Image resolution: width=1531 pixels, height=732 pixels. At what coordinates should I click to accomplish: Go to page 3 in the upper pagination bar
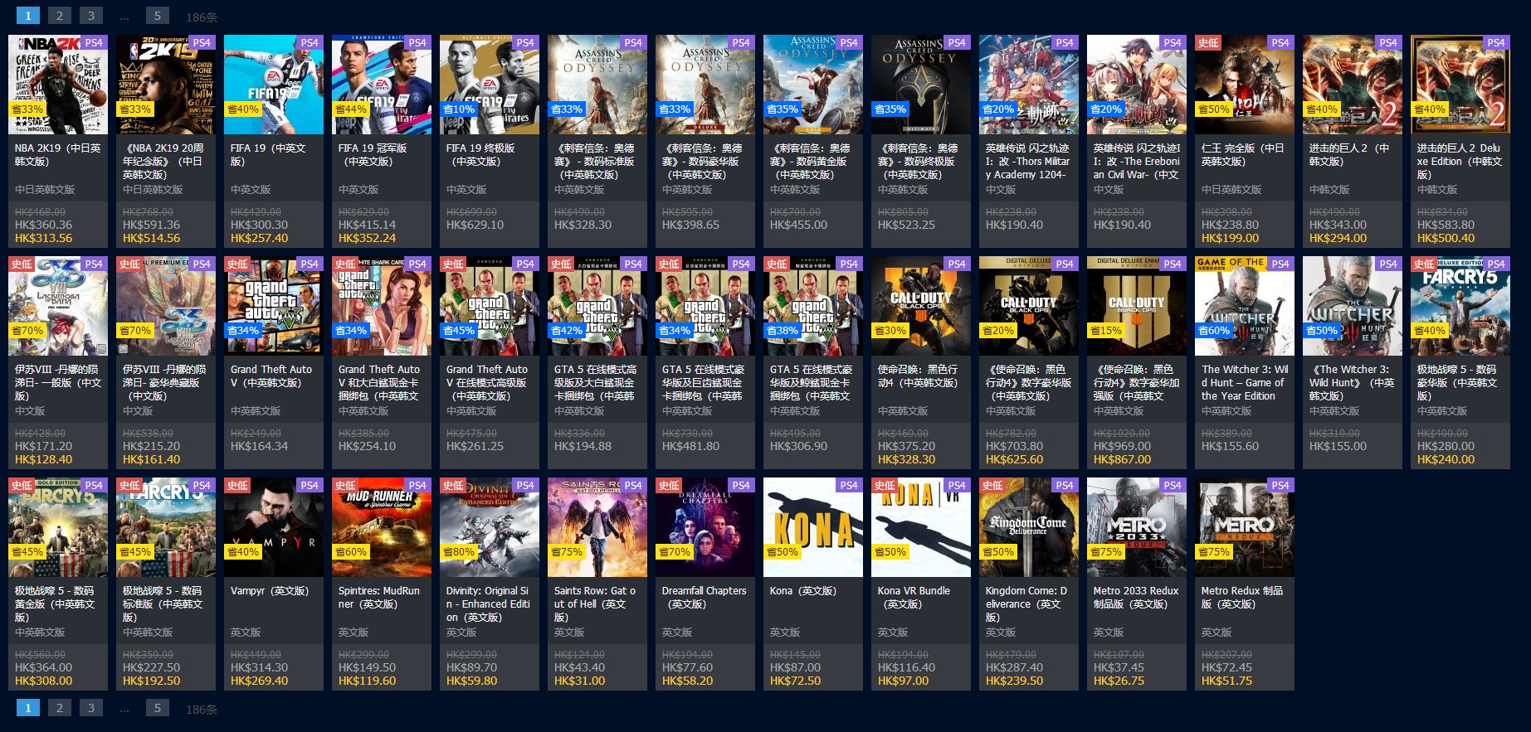click(91, 16)
